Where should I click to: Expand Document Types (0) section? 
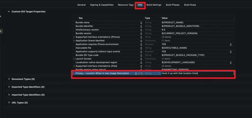[9, 79]
